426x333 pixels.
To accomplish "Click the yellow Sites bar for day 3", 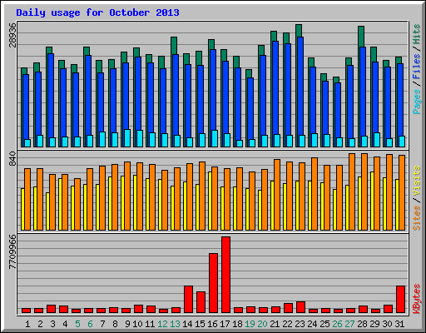I will [47, 211].
